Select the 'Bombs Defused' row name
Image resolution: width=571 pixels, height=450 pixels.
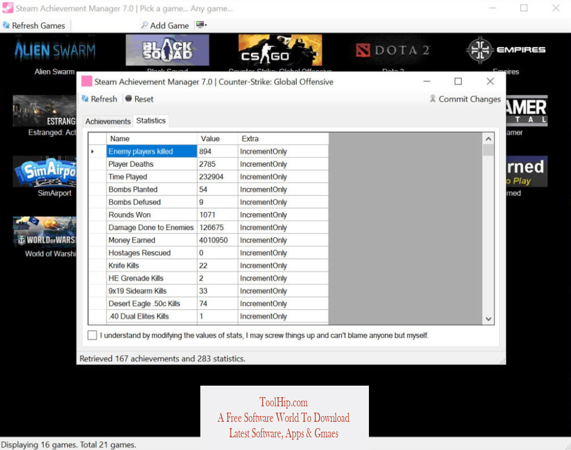151,202
